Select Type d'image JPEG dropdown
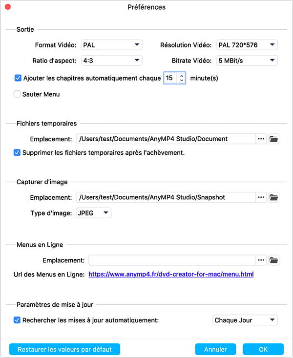Screen dimensions: 293x358 (93, 213)
